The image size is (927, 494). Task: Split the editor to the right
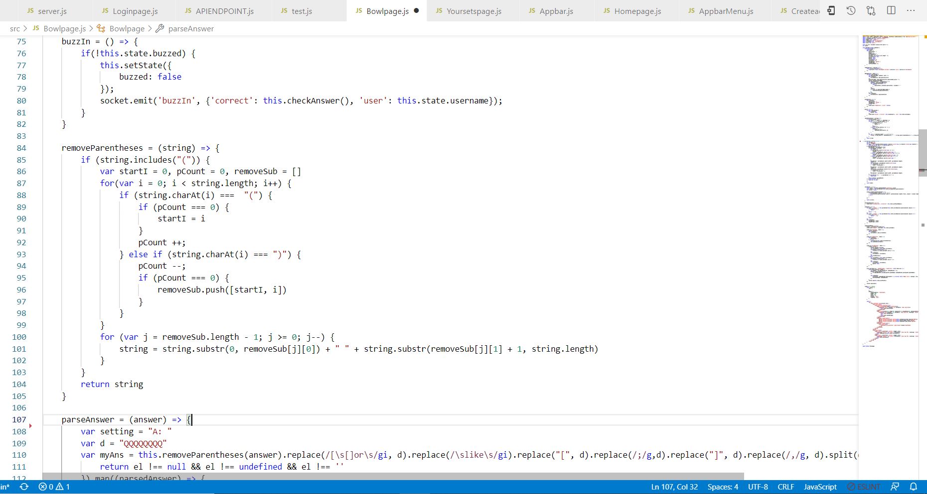click(891, 10)
